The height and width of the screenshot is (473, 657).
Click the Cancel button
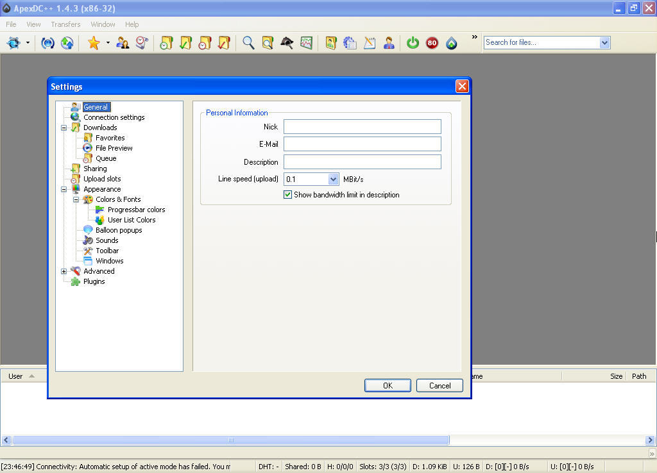439,385
